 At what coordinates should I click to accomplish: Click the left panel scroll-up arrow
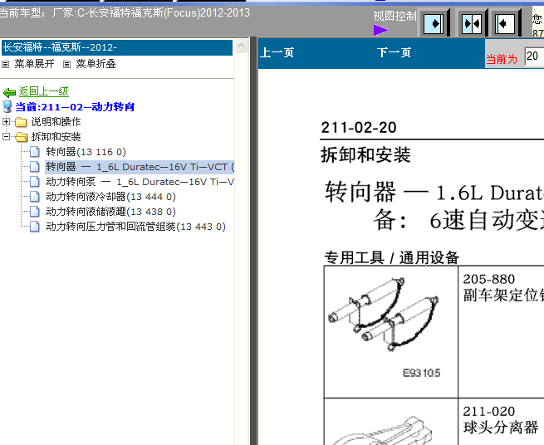tap(242, 46)
